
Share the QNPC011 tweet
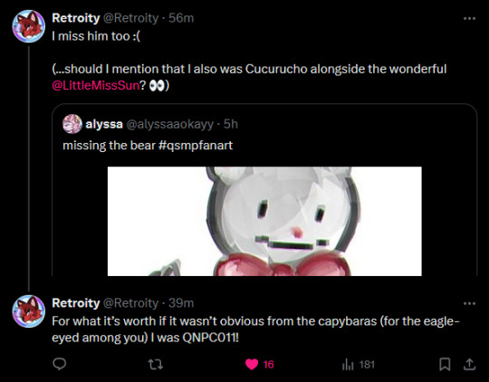coord(469,364)
